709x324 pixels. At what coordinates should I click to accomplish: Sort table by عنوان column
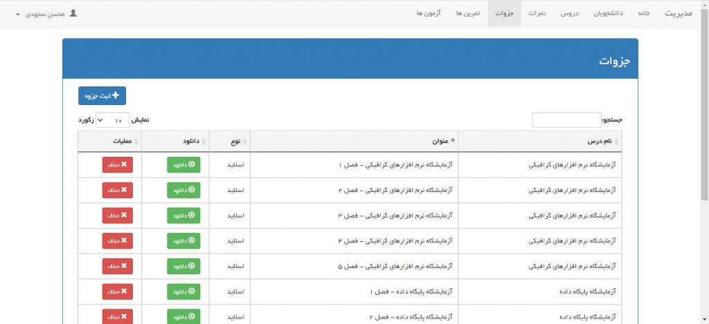pyautogui.click(x=354, y=142)
